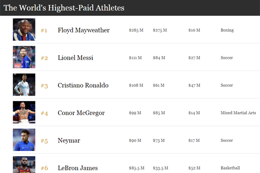Select LeBron James's photo thumbnail

coord(24,164)
